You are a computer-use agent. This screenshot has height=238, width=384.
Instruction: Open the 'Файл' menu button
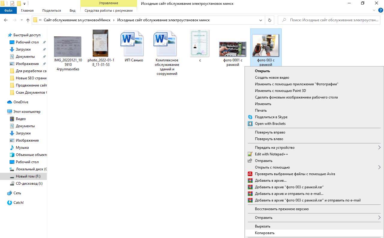coord(8,10)
